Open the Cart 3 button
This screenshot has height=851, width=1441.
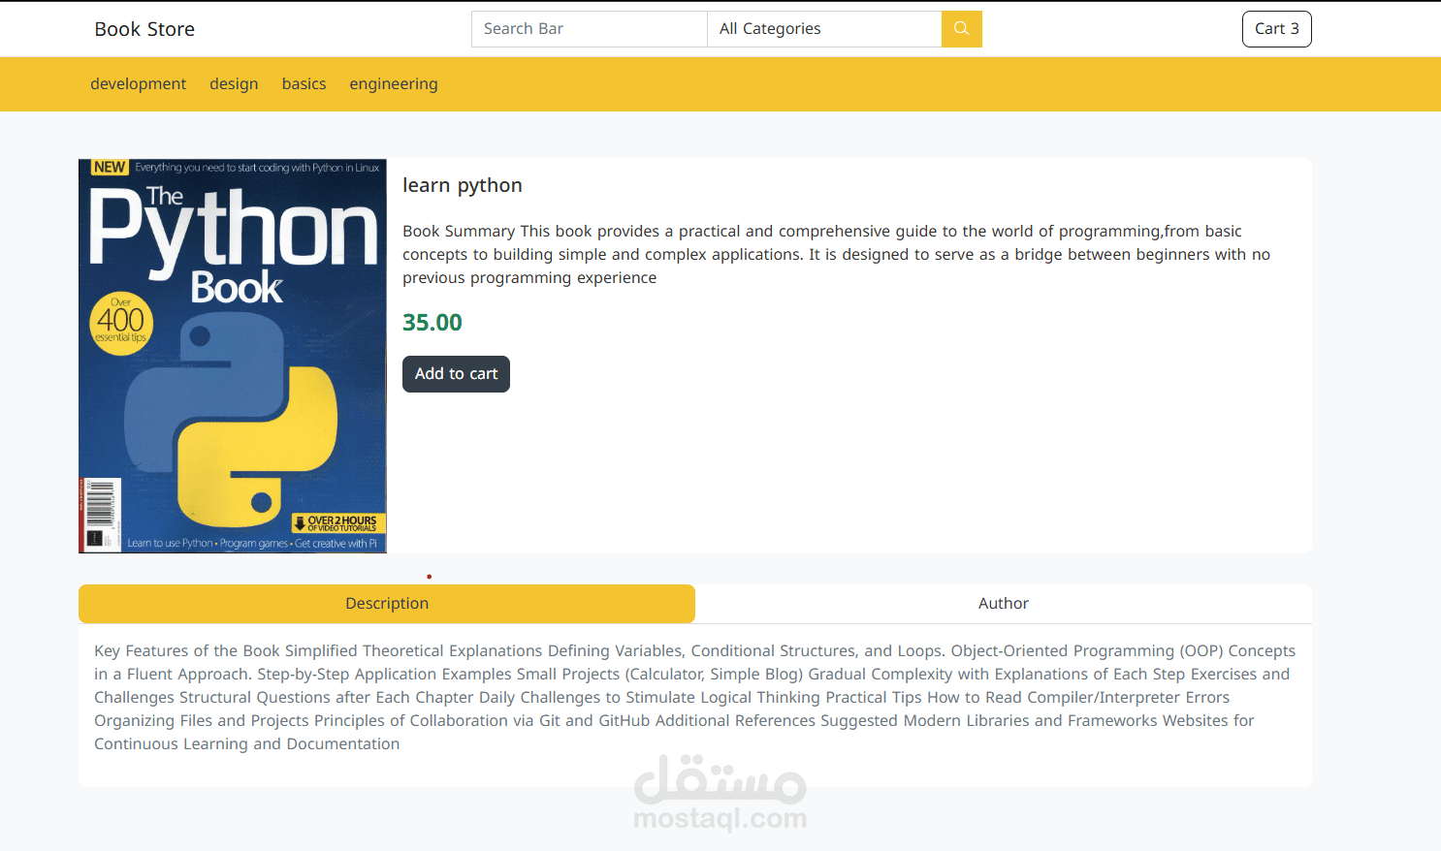coord(1276,29)
